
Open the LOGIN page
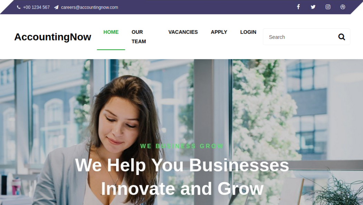[x=248, y=32]
